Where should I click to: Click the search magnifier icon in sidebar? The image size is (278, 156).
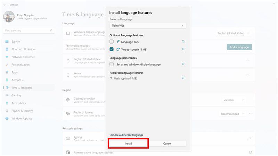[x=51, y=31]
